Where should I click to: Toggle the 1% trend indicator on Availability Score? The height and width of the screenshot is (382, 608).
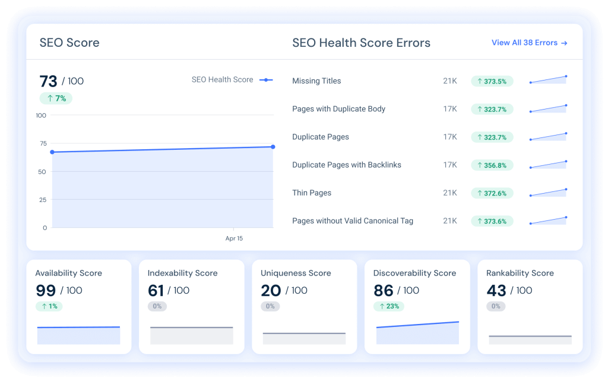49,306
